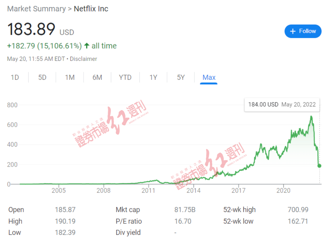The image size is (331, 239).
Task: View the 1Y chart range
Action: 153,78
